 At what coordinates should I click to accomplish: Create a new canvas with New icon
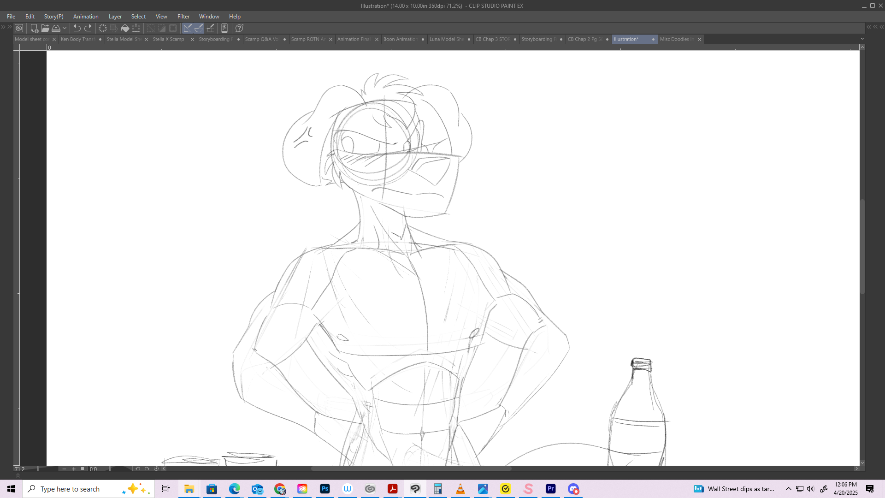pos(34,28)
